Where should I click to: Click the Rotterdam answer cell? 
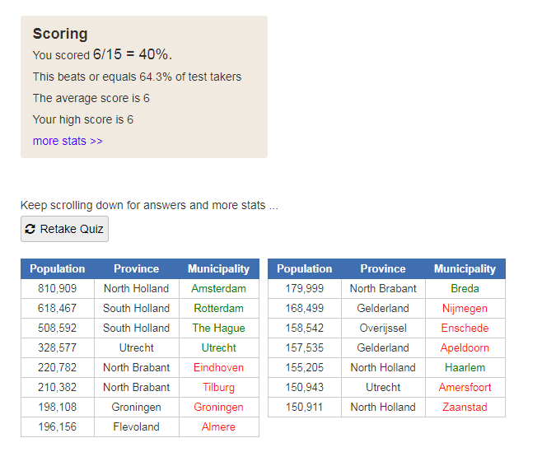coord(219,309)
